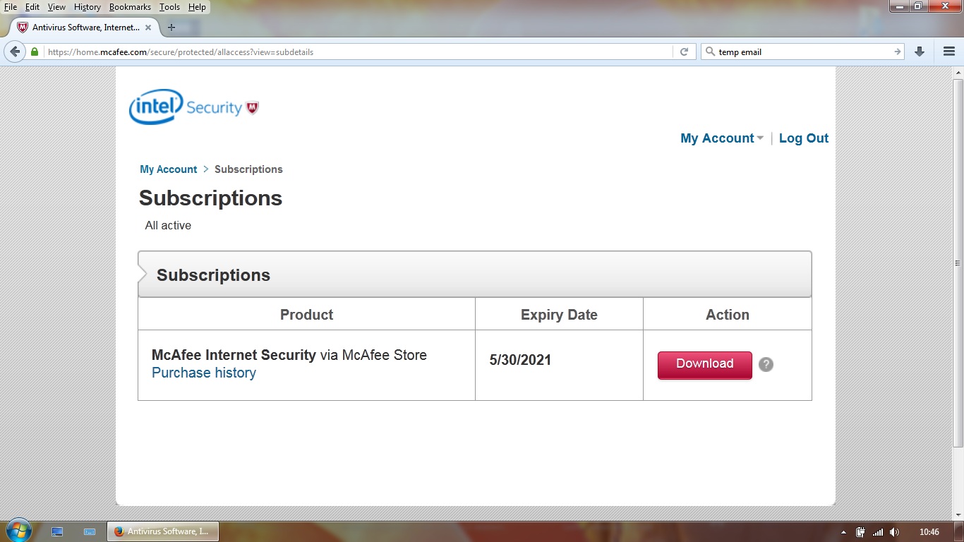The width and height of the screenshot is (964, 542).
Task: Log out of the McAfee account
Action: (804, 138)
